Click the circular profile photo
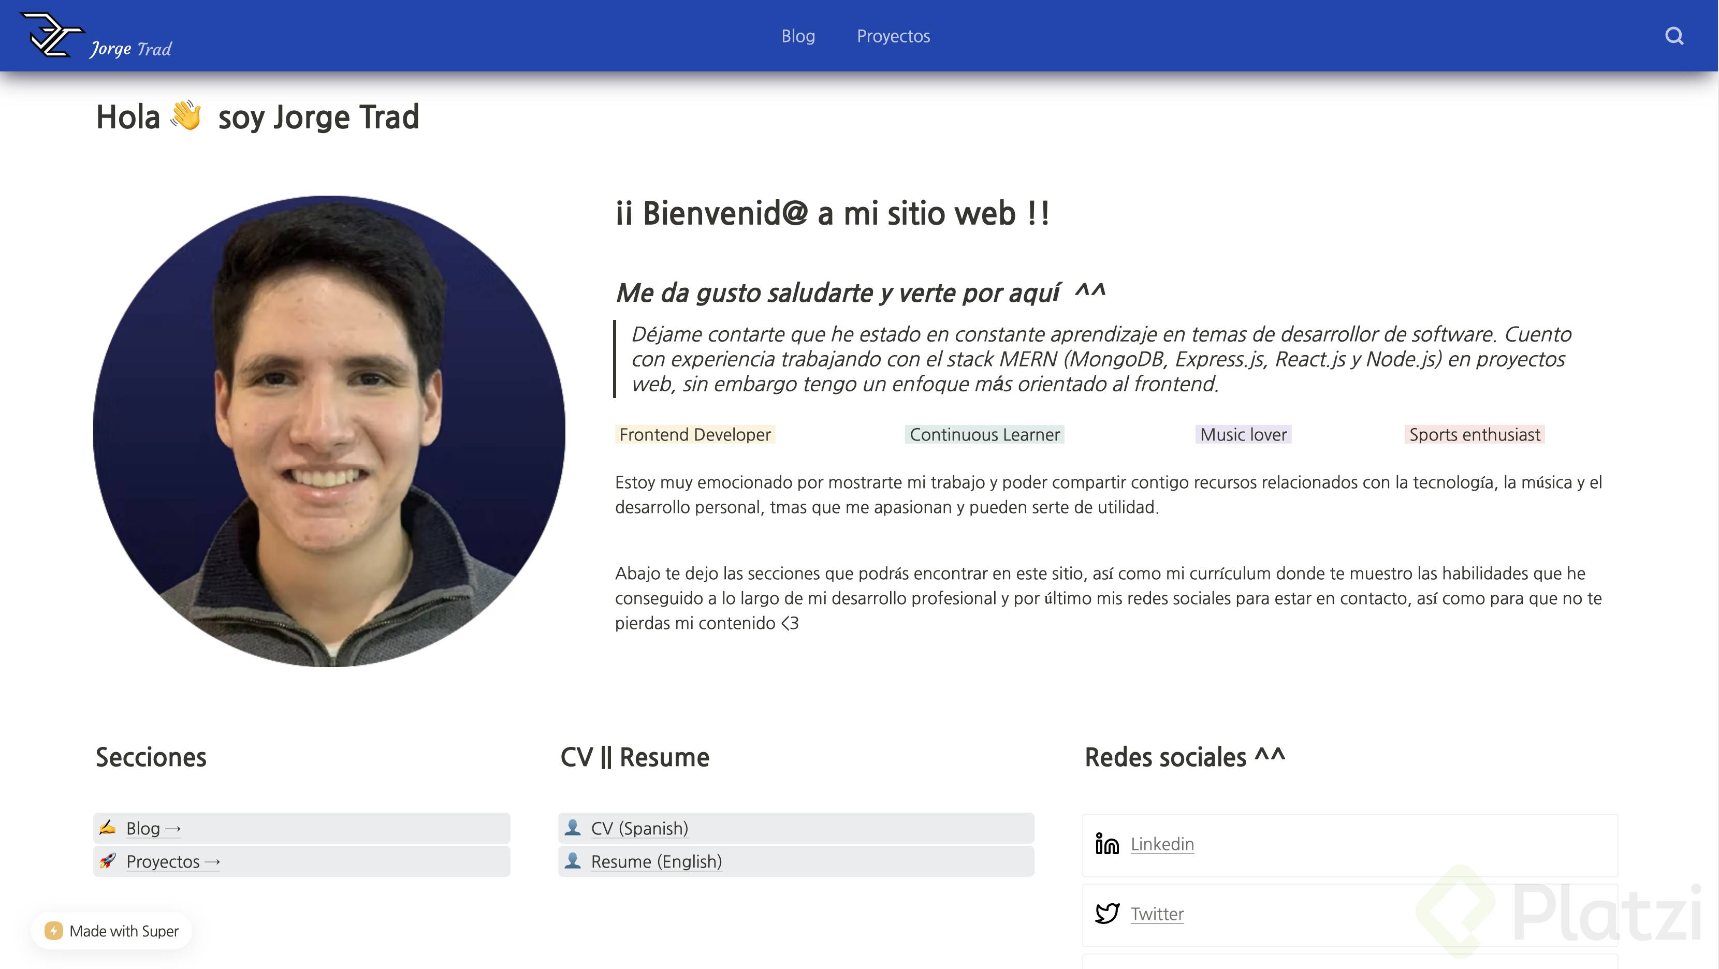Screen dimensions: 1719x969 329,431
